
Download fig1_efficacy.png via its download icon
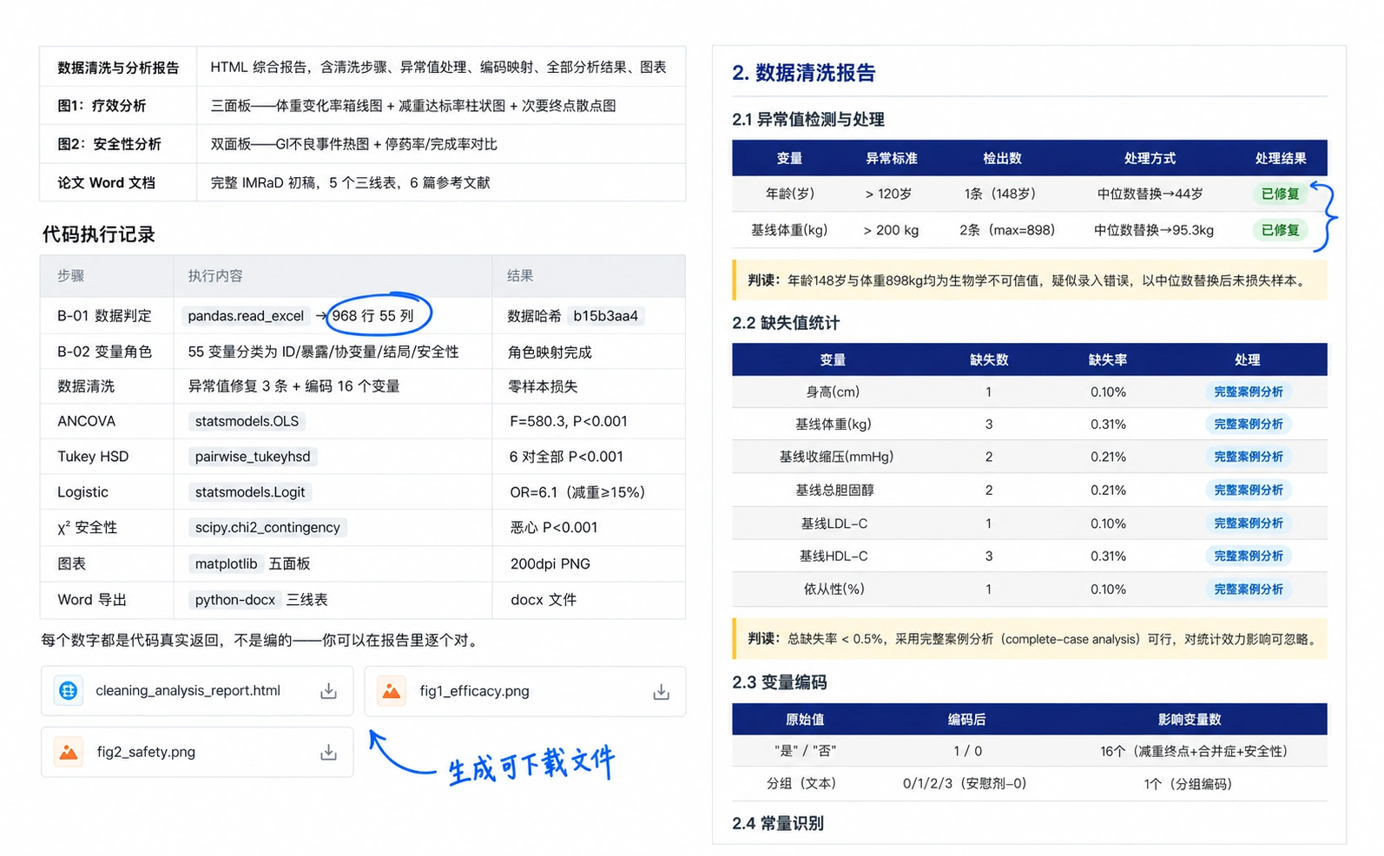661,691
